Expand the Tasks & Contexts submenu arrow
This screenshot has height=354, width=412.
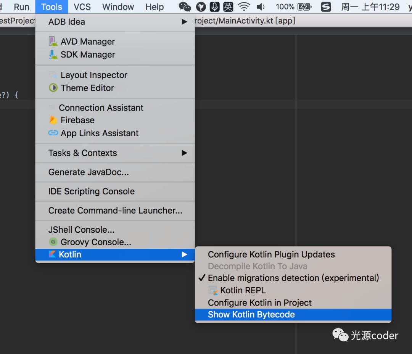coord(185,153)
